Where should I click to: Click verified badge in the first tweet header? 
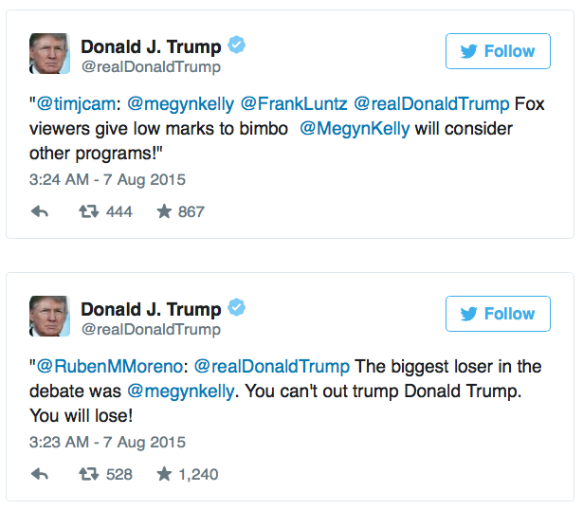[241, 46]
